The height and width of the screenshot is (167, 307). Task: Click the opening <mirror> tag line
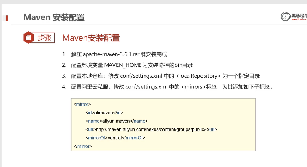click(82, 104)
